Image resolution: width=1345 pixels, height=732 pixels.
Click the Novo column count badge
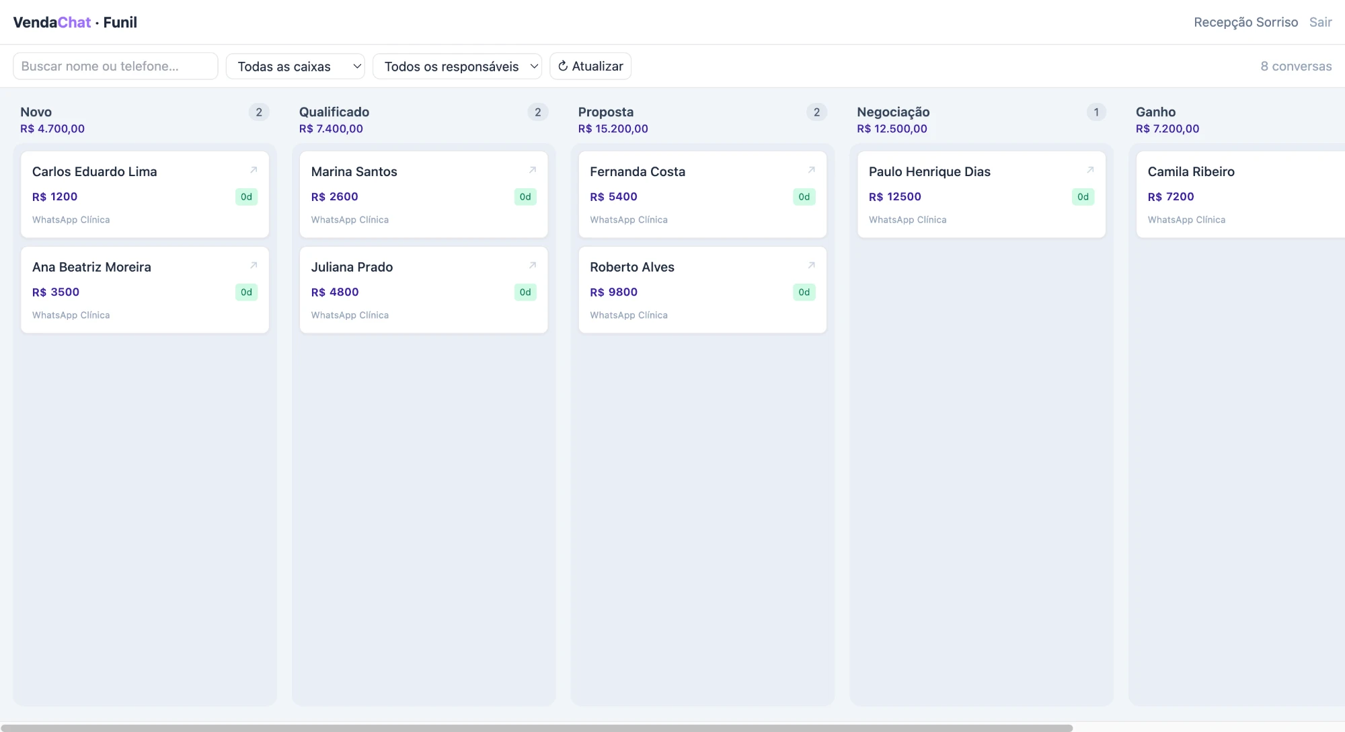coord(259,112)
